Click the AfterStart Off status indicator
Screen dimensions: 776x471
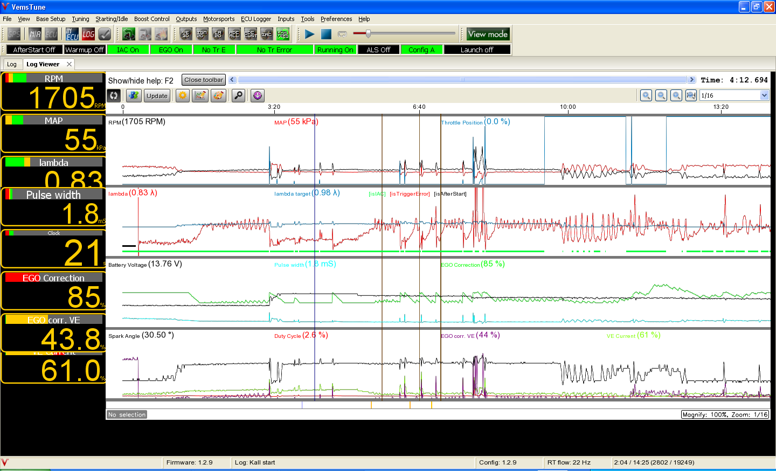point(34,50)
